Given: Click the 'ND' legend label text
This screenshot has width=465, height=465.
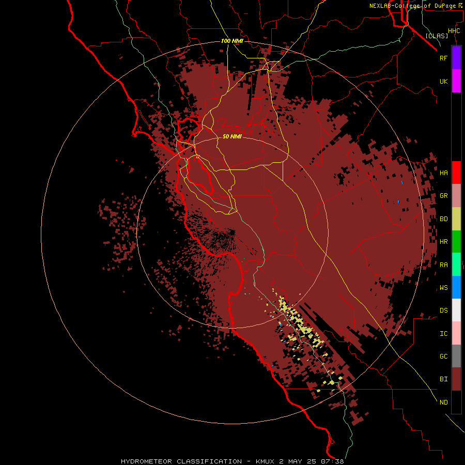Looking at the screenshot, I should pos(443,402).
